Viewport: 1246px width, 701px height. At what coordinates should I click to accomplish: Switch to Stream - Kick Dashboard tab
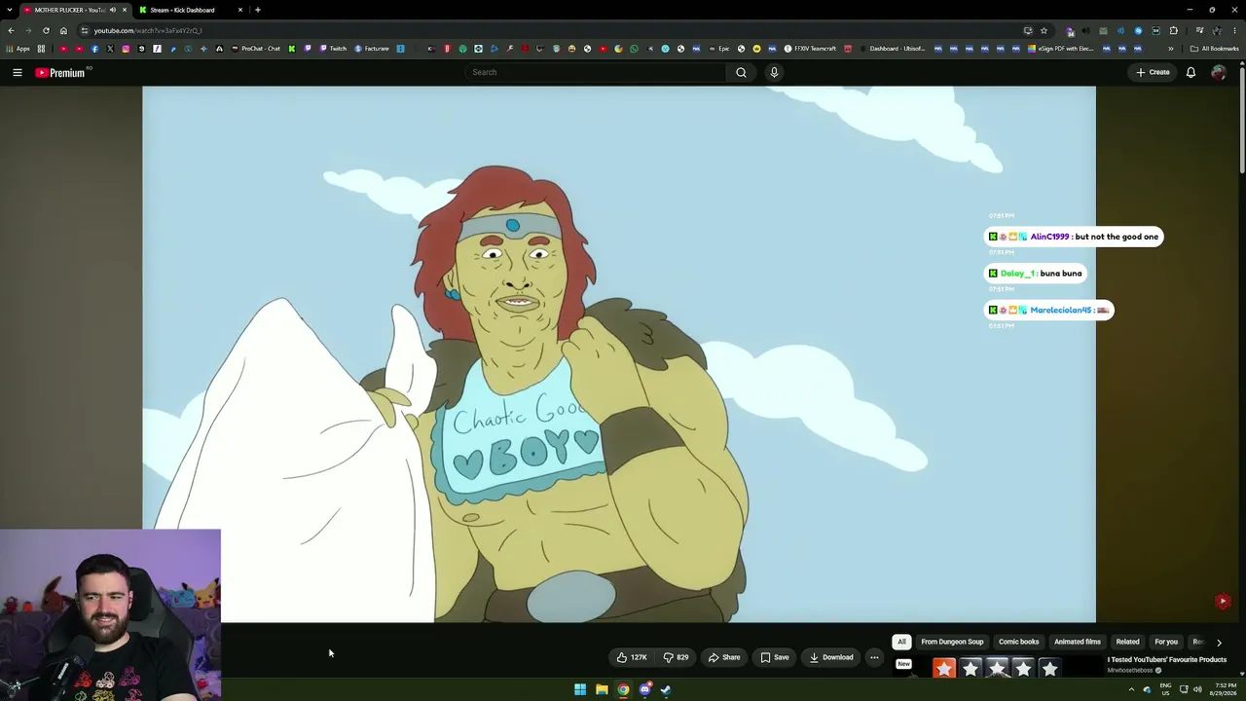pos(182,10)
